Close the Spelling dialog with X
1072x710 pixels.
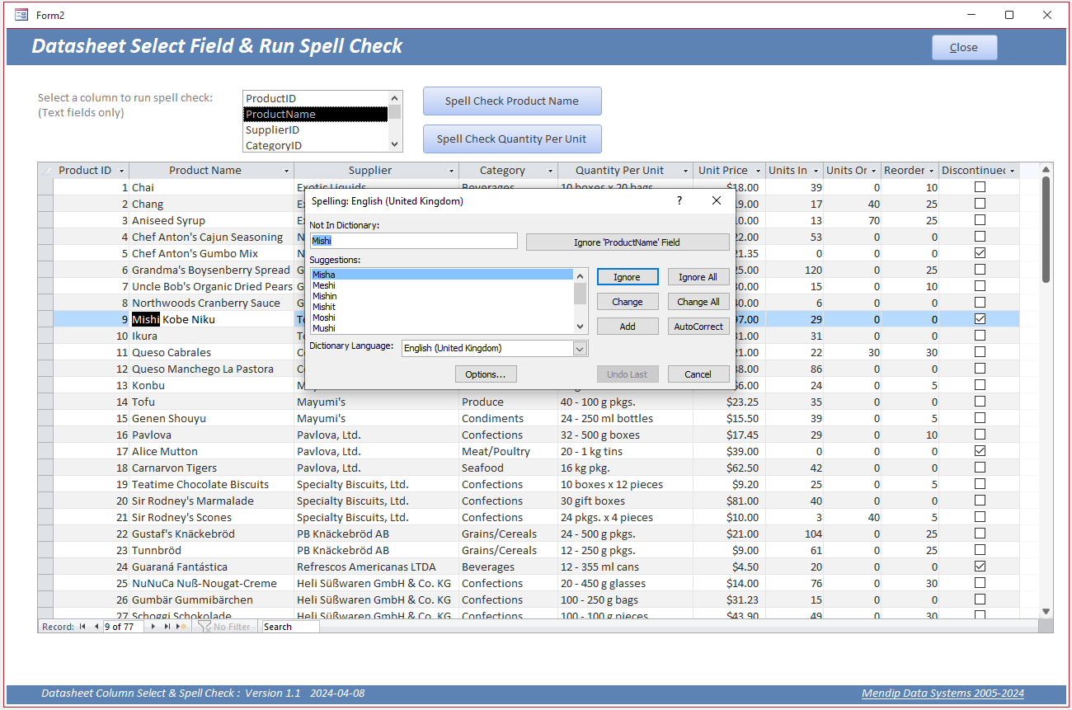tap(717, 200)
